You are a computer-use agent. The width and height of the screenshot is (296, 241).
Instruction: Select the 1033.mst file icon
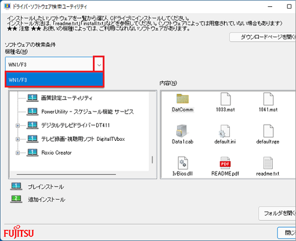point(226,99)
